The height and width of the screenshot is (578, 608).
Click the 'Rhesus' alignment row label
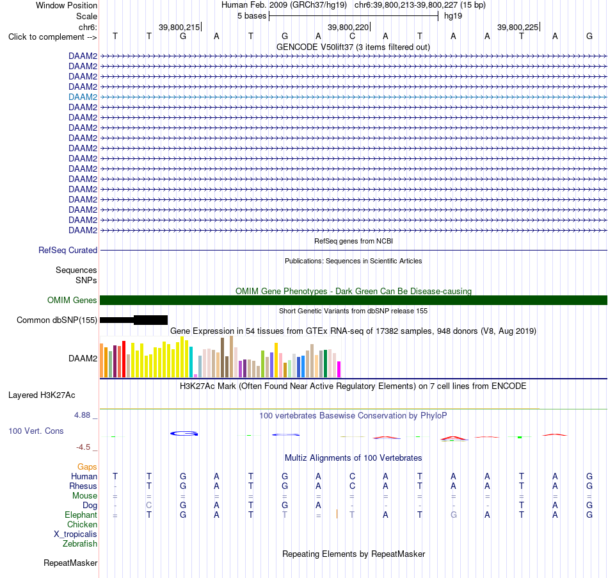coord(83,486)
